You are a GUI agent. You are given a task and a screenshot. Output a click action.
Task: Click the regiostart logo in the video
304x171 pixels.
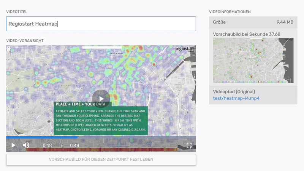(184, 49)
